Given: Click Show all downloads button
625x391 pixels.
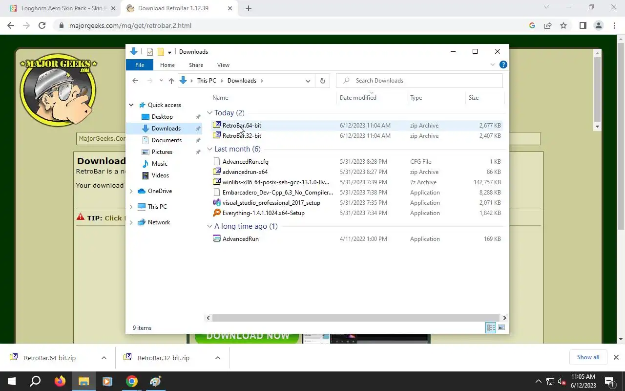Looking at the screenshot, I should [588, 357].
